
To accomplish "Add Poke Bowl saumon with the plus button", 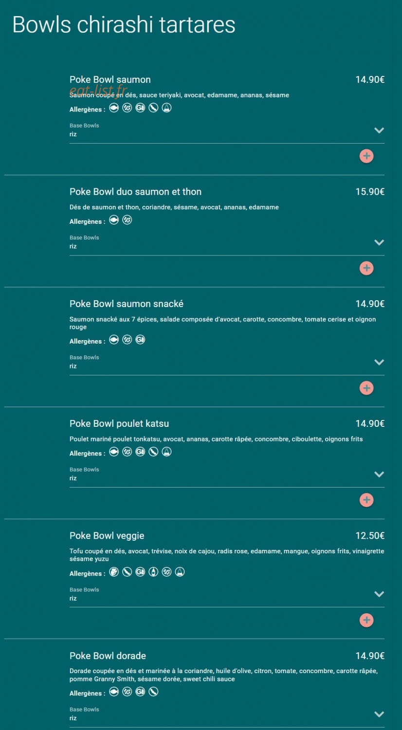I will coord(366,156).
